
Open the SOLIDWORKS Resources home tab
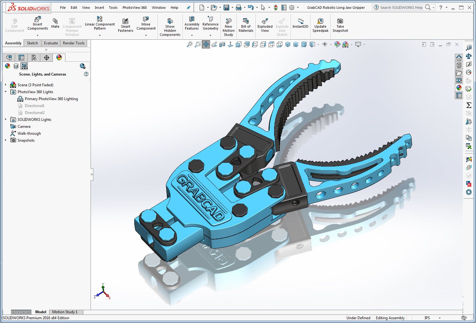point(459,58)
